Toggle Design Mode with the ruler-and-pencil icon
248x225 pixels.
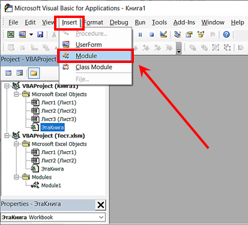(163, 34)
